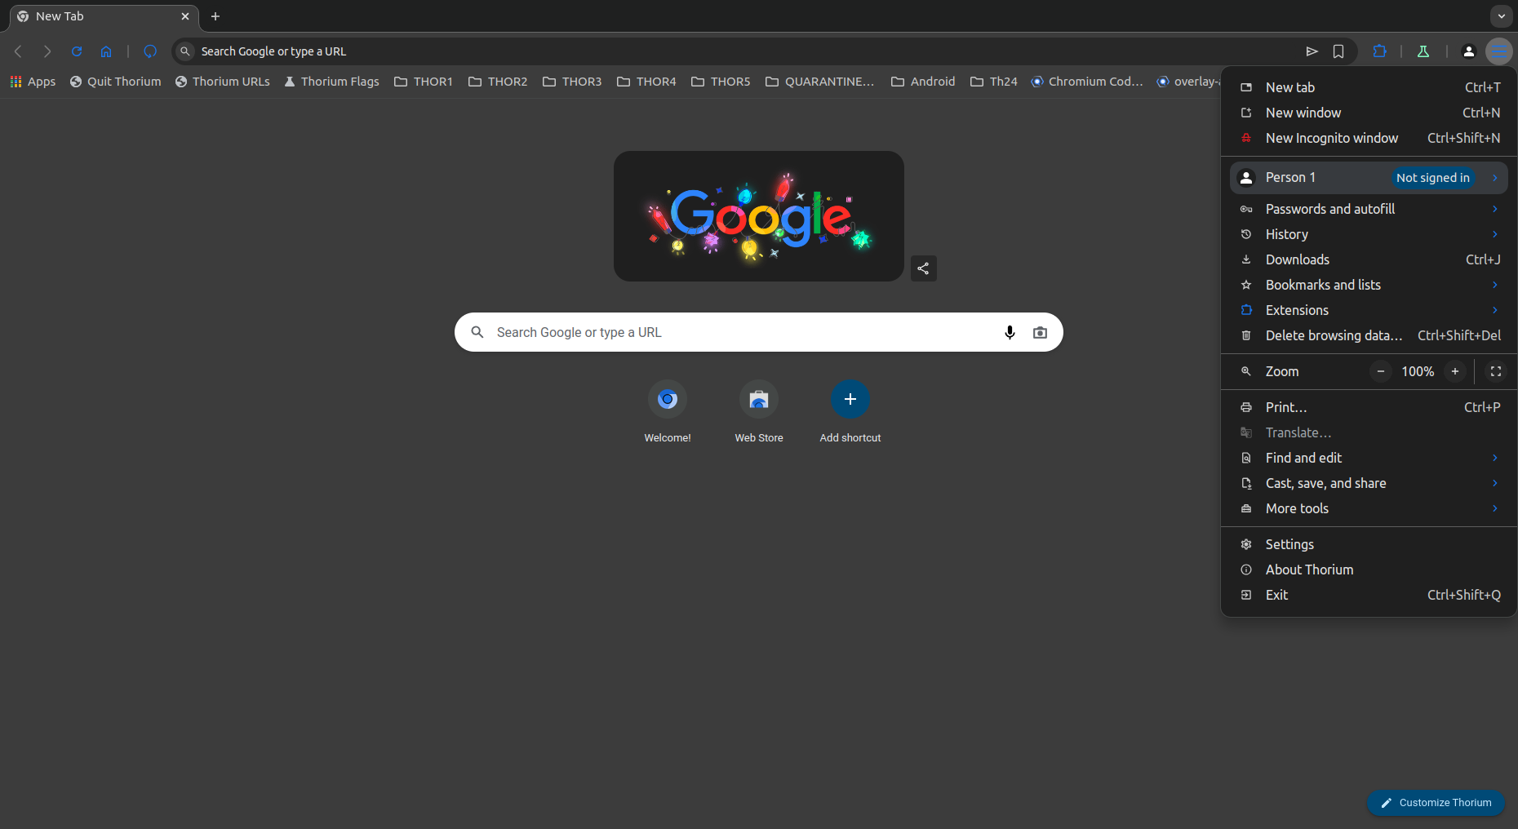Open the Thorium URLs bookmark

coord(222,82)
